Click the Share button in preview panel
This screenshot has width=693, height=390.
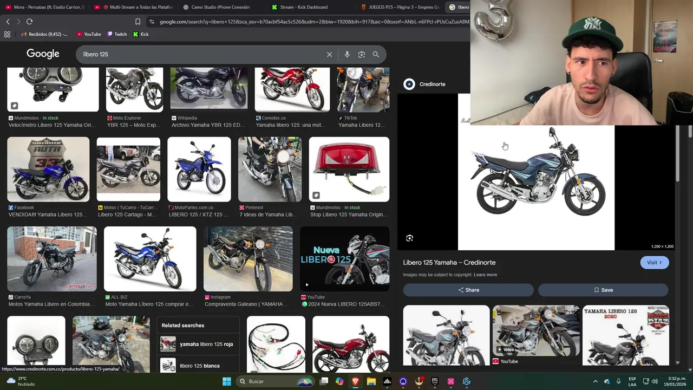[468, 290]
